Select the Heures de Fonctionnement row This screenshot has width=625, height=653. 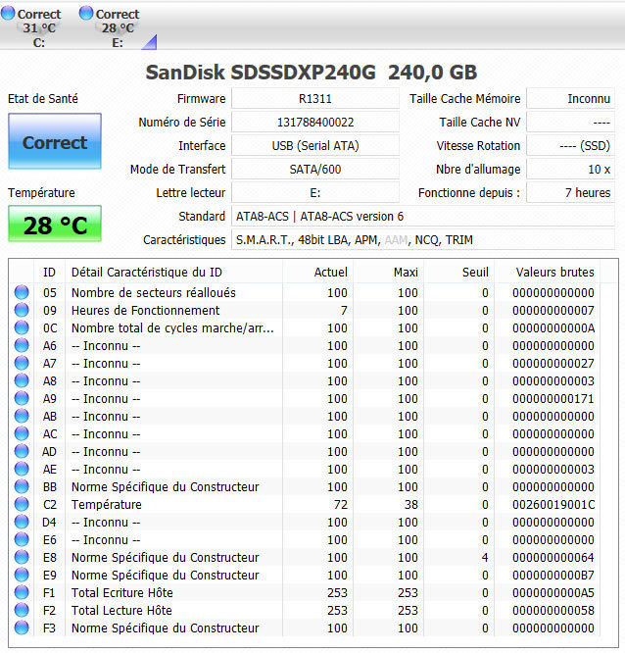pos(305,310)
